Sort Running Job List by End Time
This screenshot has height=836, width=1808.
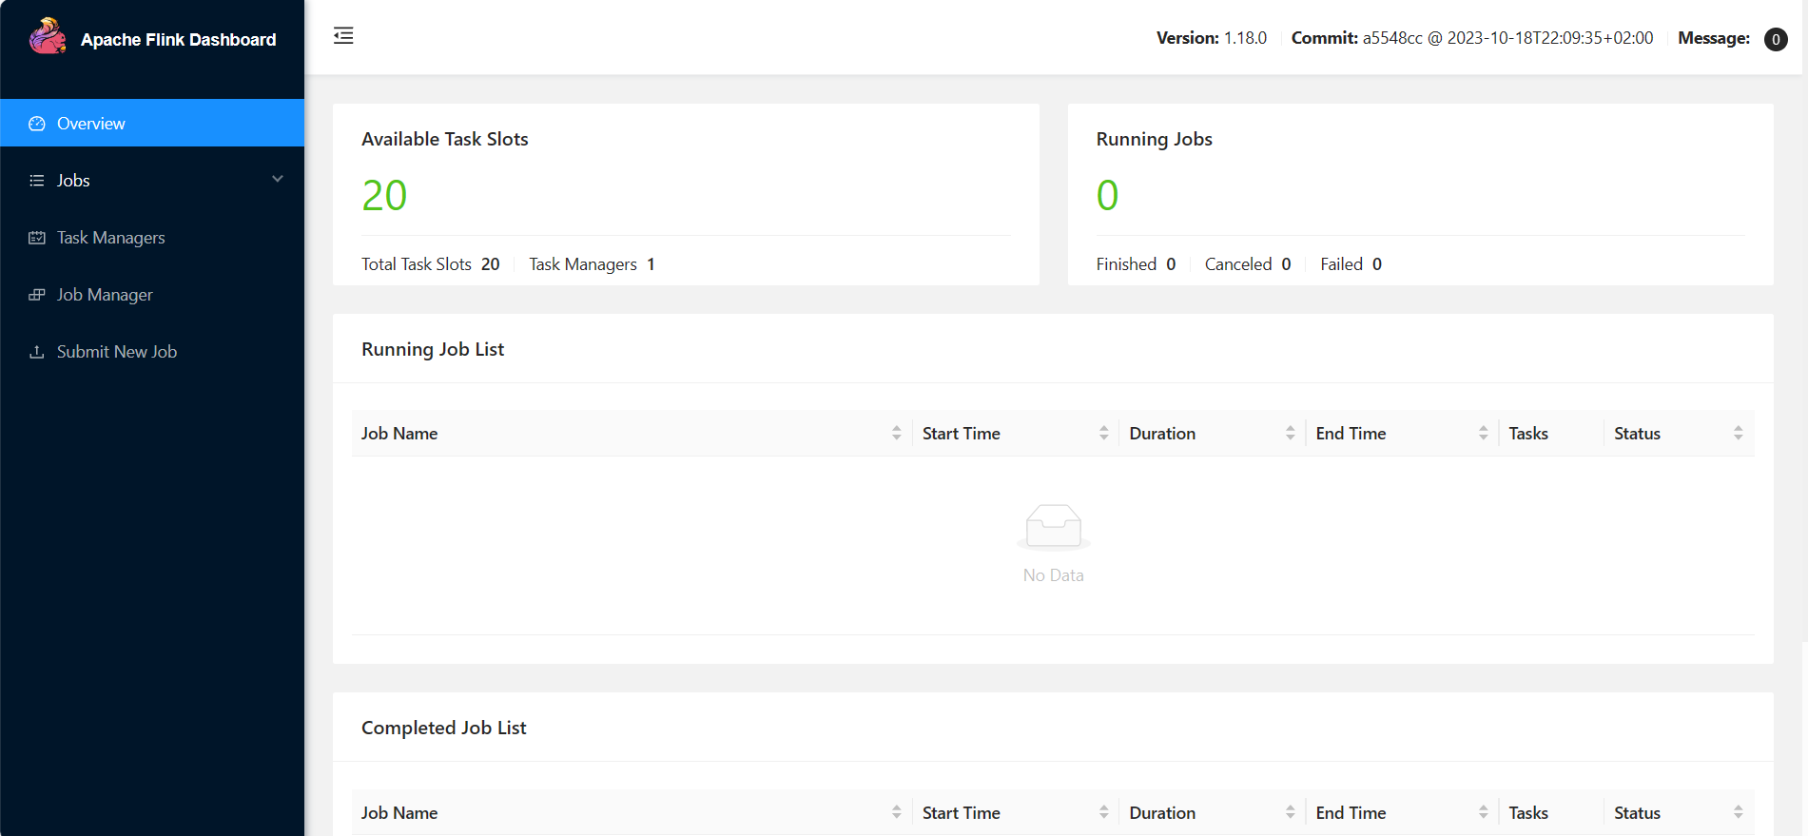[x=1483, y=434]
